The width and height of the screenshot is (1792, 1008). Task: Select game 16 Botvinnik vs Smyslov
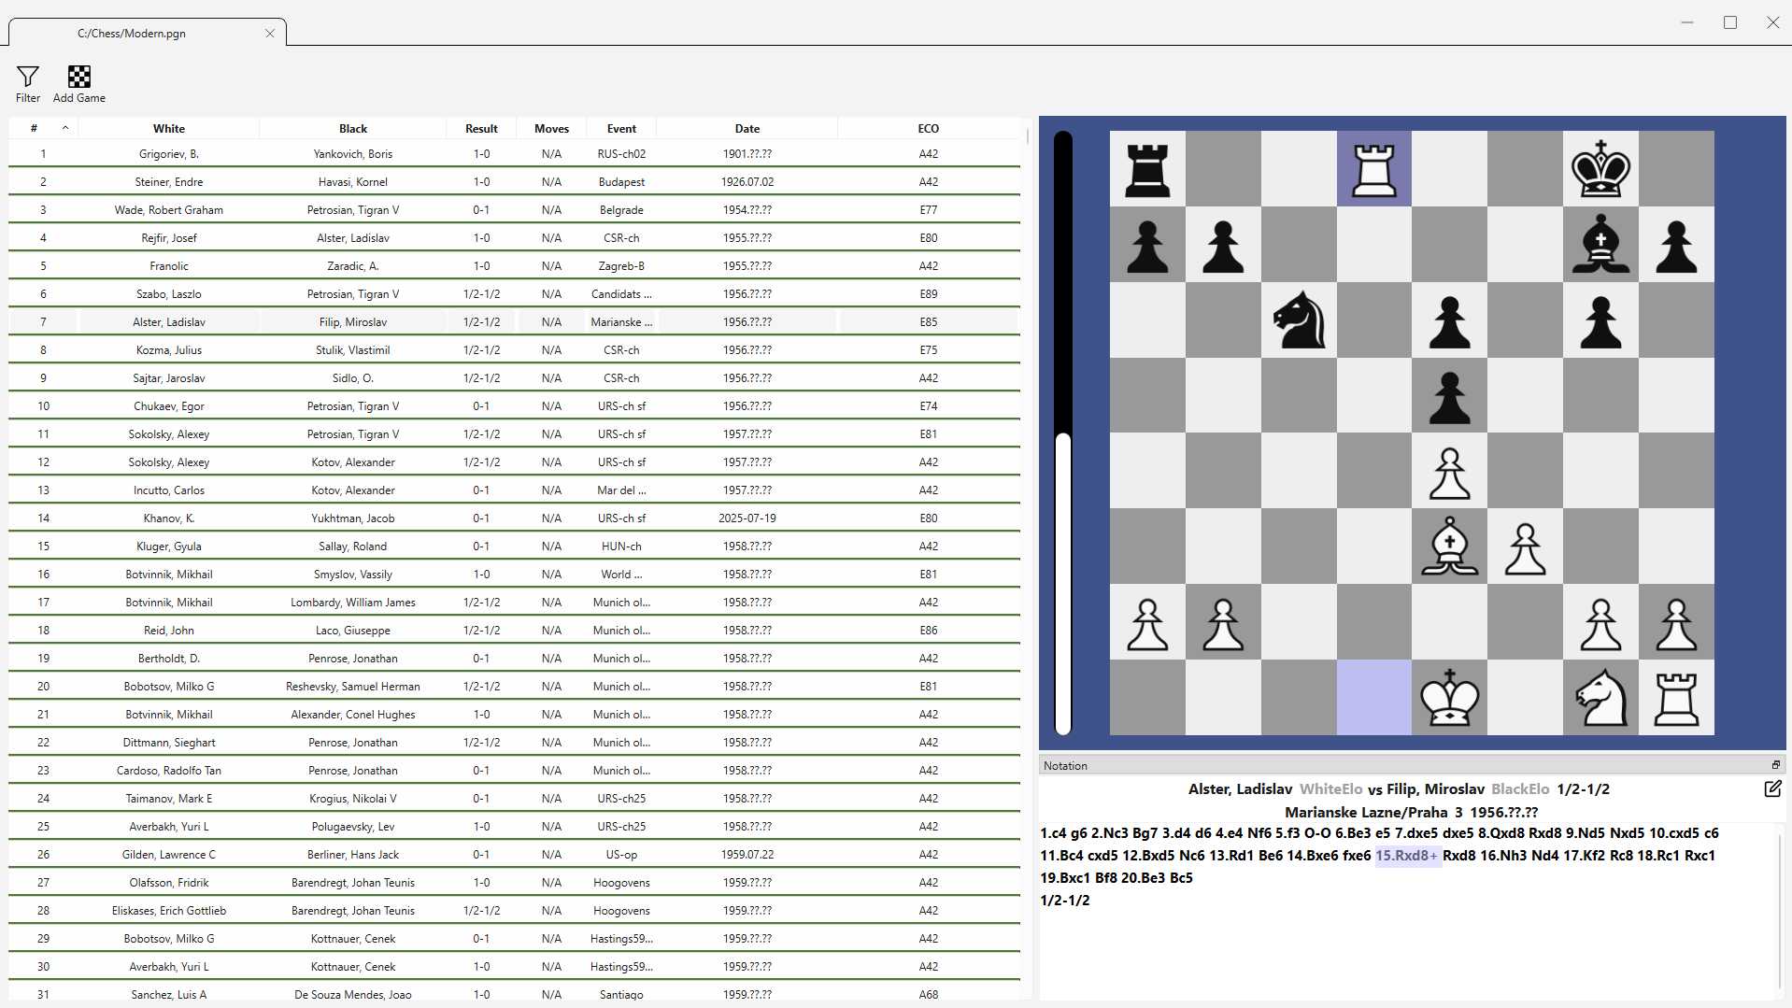[514, 575]
